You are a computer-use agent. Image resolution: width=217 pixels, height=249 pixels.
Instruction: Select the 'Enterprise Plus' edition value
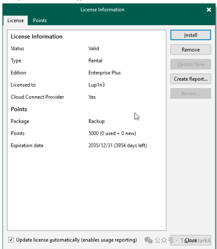(105, 73)
